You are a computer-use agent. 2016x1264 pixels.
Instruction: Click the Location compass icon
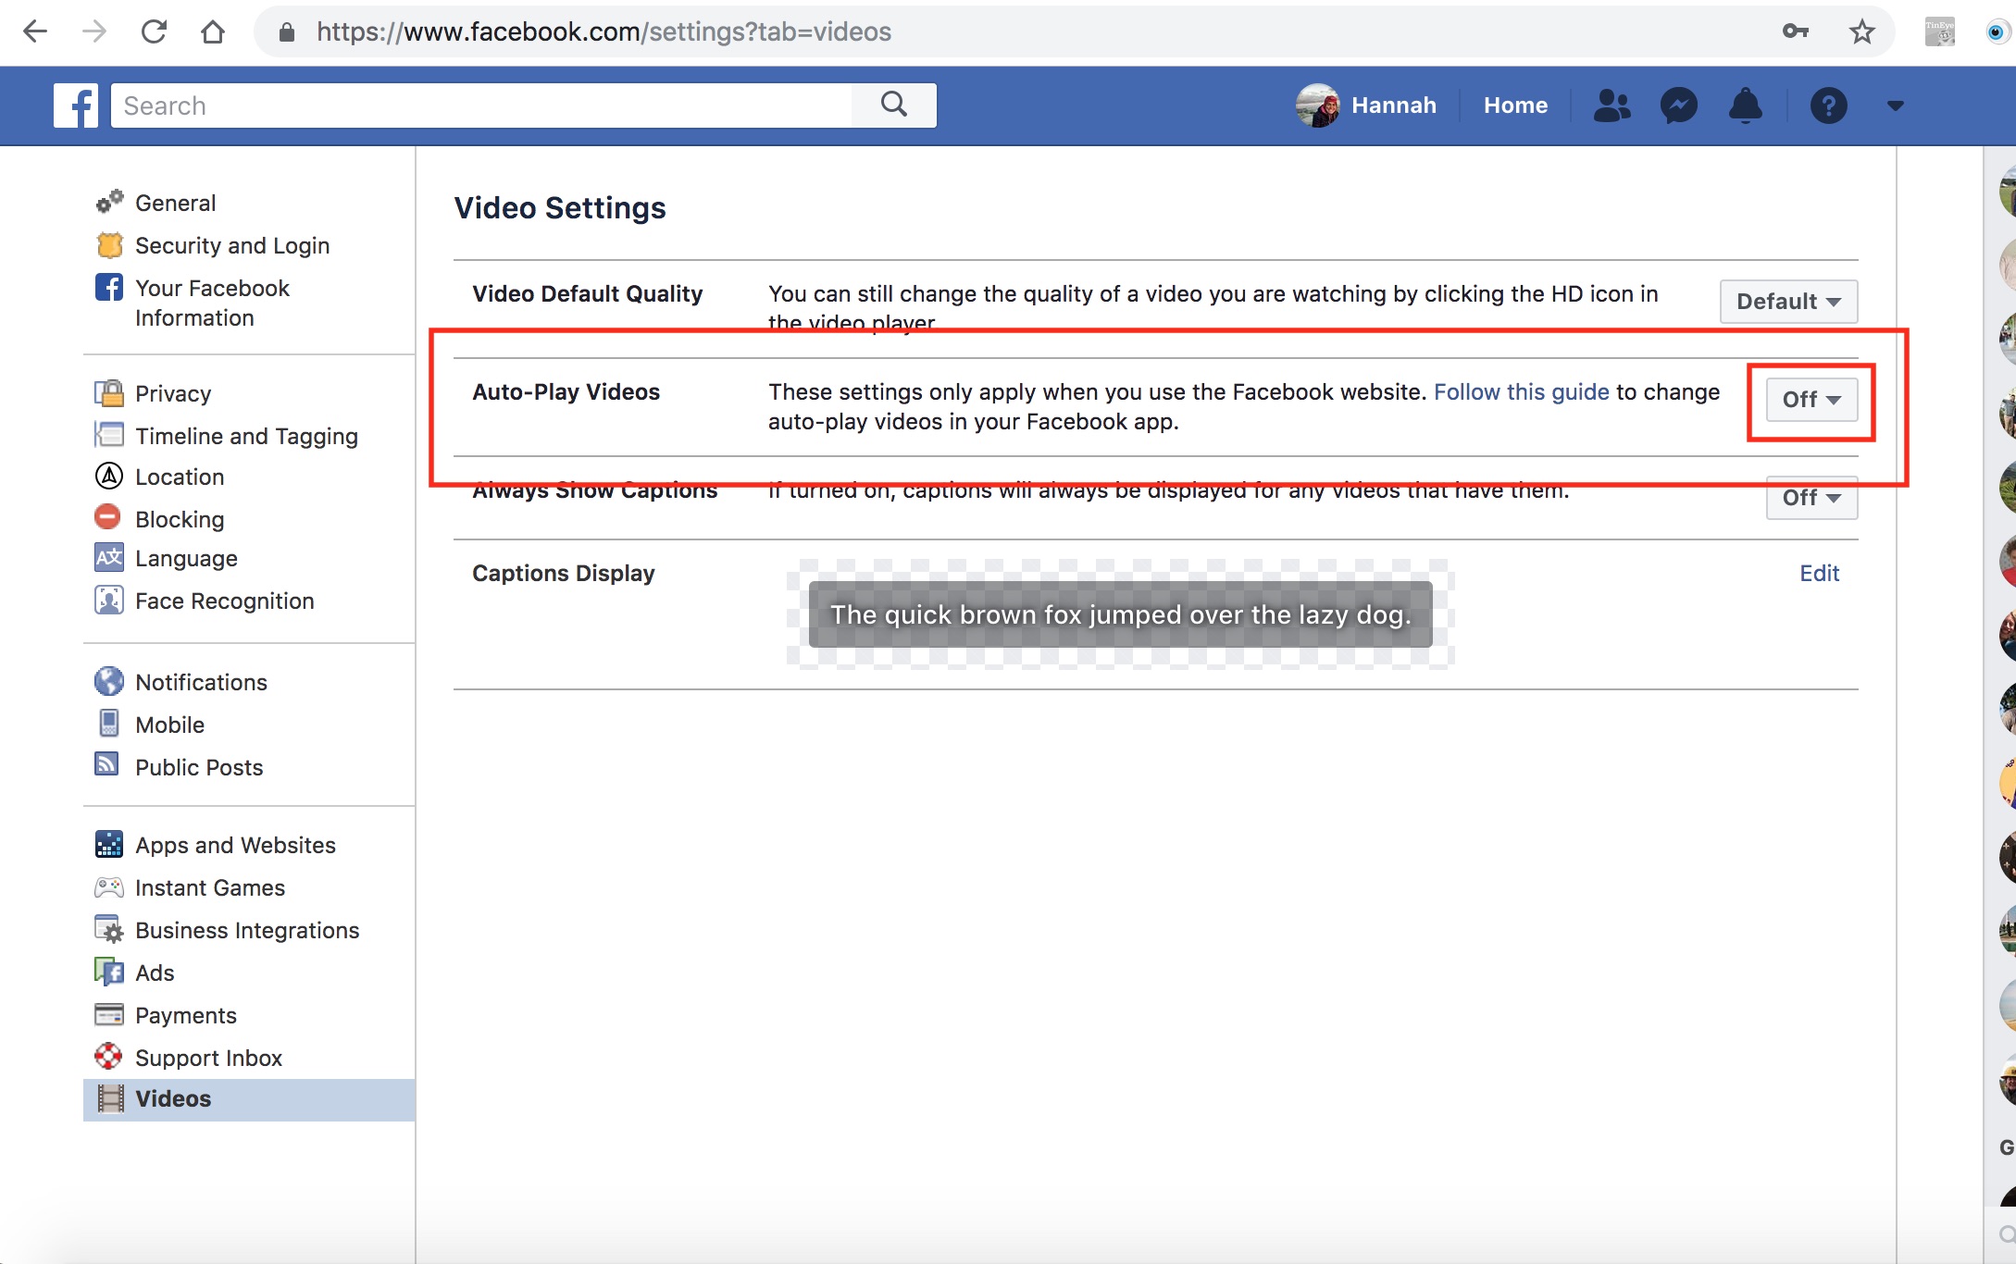[x=109, y=476]
